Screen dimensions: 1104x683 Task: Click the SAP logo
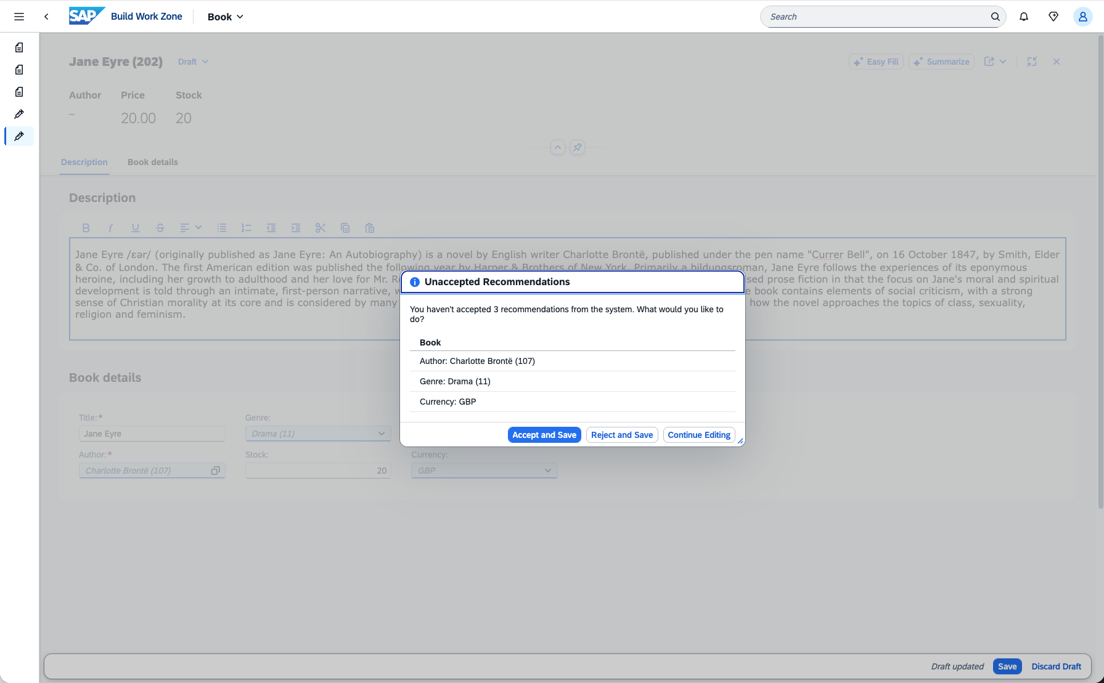(86, 16)
